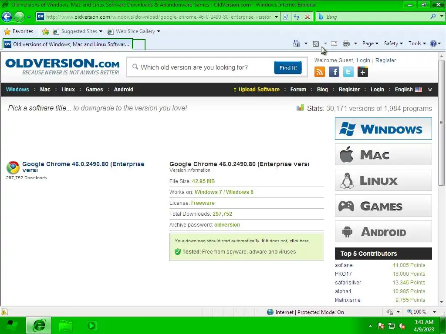
Task: Click the 'click here' download link text
Action: (299, 241)
